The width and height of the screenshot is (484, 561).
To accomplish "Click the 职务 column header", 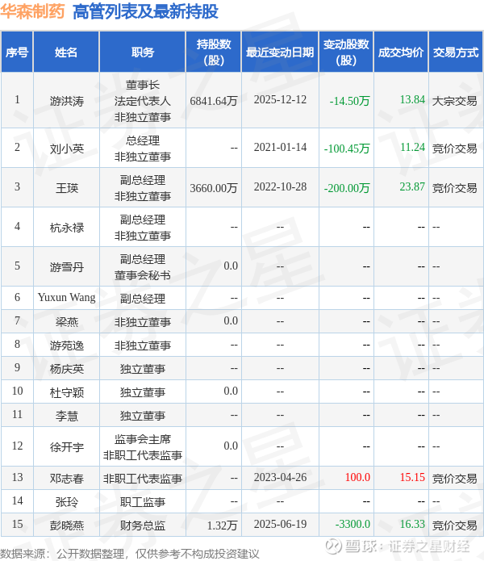I will coord(142,52).
